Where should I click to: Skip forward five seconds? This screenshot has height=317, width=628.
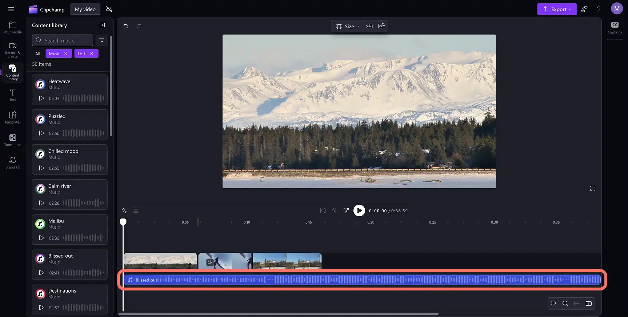(x=346, y=210)
